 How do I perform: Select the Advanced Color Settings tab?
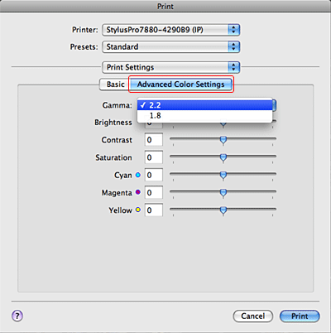click(181, 84)
